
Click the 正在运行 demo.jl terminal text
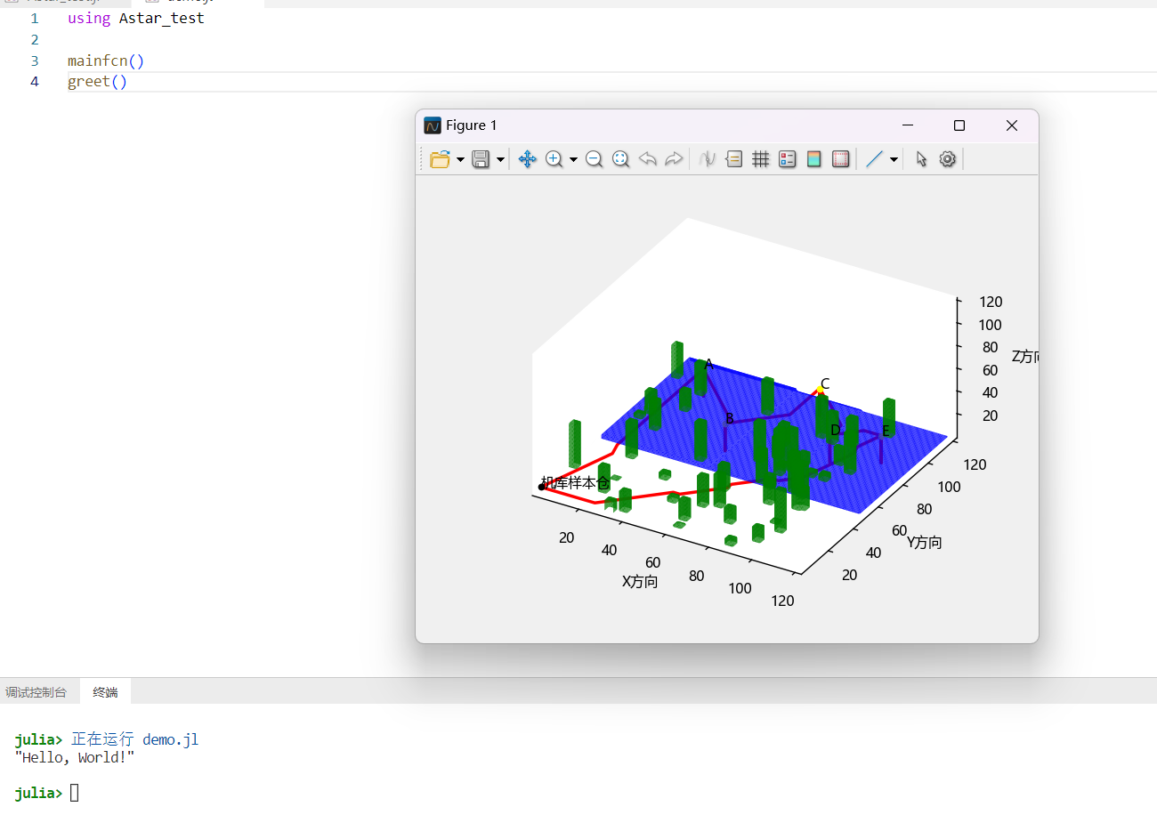click(x=135, y=739)
